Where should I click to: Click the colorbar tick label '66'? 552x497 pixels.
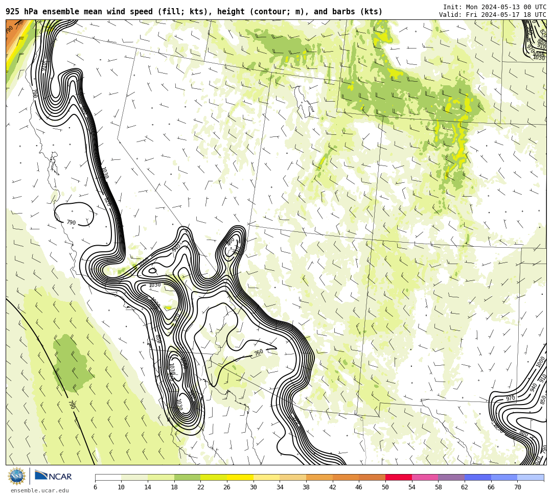pos(491,487)
